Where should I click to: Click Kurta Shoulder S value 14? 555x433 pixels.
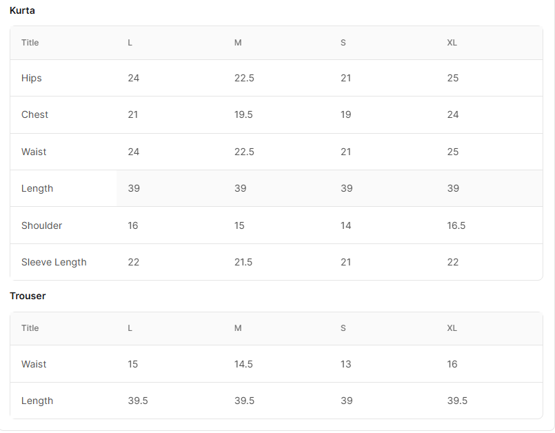click(x=346, y=225)
